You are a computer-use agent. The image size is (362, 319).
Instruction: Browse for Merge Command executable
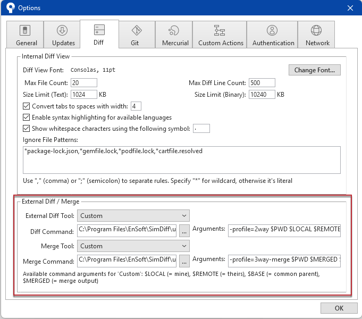(184, 261)
